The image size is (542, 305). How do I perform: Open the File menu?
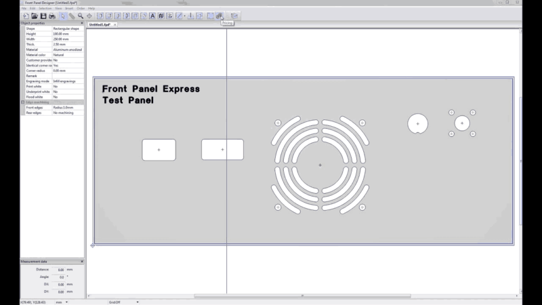pyautogui.click(x=24, y=8)
